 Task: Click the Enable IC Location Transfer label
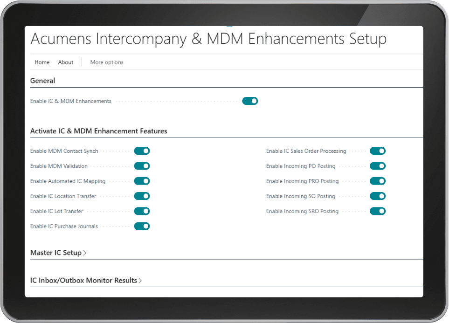(x=63, y=196)
